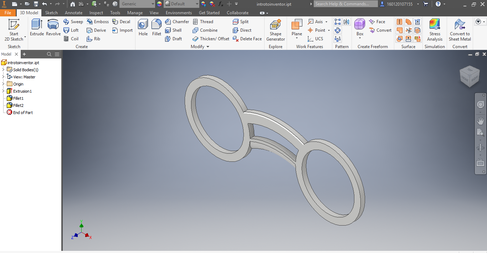The width and height of the screenshot is (487, 253).
Task: Click the Import button
Action: [122, 30]
